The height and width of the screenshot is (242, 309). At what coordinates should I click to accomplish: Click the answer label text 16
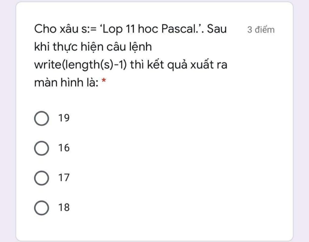pos(64,148)
